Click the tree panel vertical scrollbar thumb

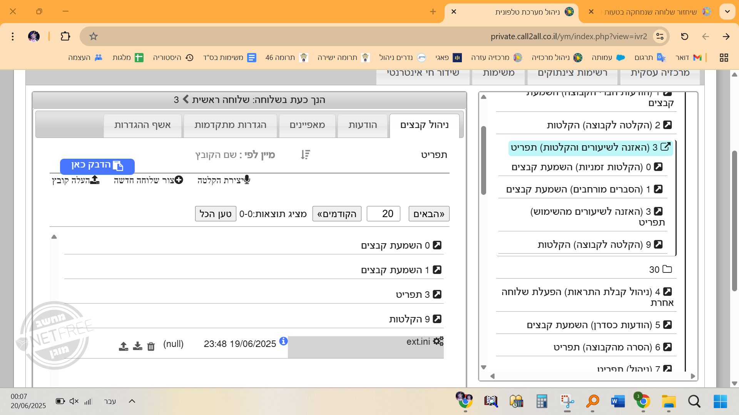click(x=483, y=161)
